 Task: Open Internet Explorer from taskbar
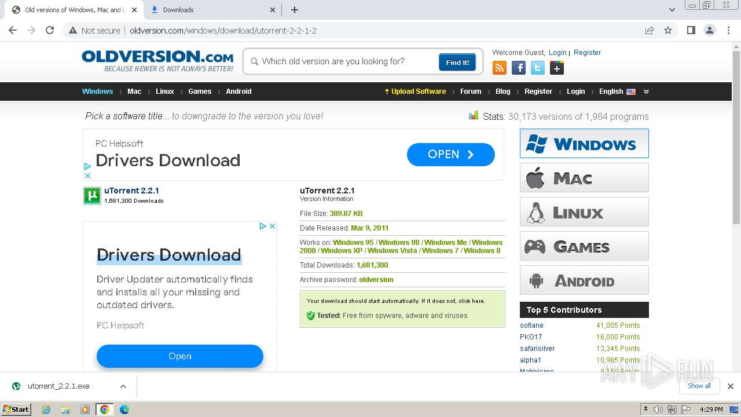[x=46, y=409]
